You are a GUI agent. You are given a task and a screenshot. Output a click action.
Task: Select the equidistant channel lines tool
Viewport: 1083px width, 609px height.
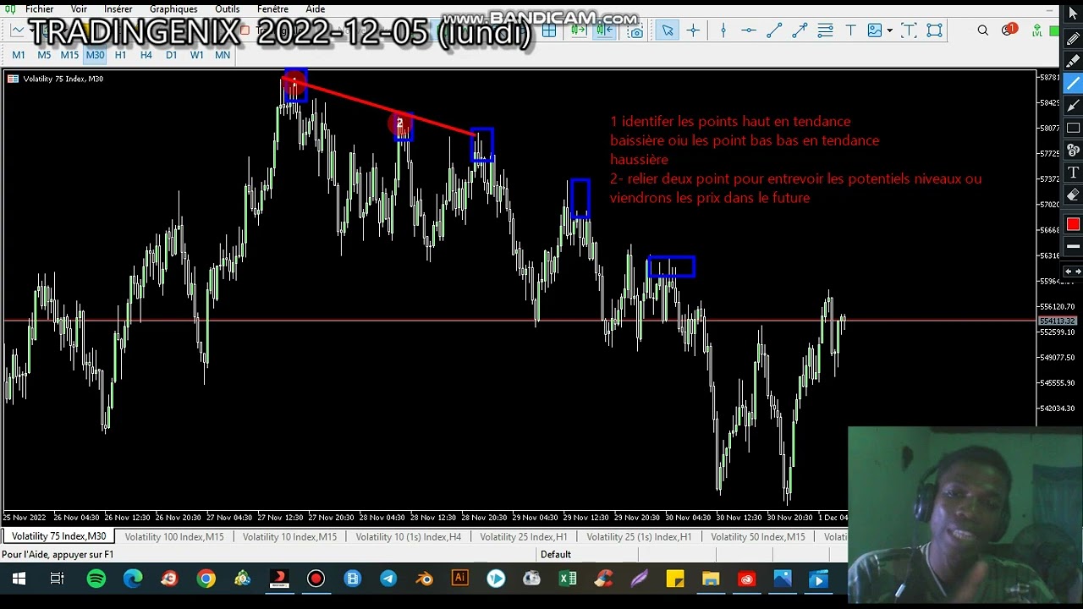pos(825,30)
